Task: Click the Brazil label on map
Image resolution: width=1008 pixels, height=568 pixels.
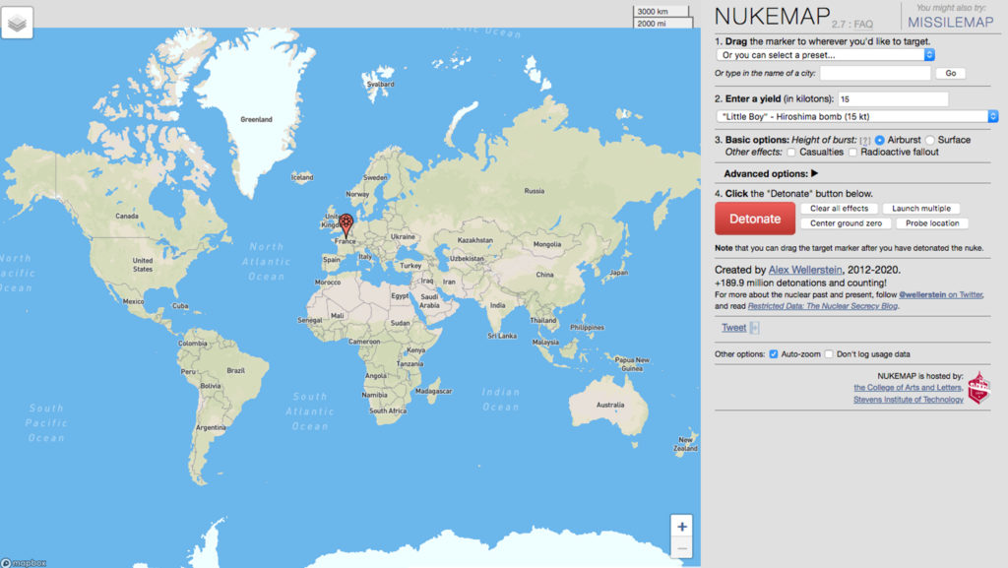Action: (236, 371)
